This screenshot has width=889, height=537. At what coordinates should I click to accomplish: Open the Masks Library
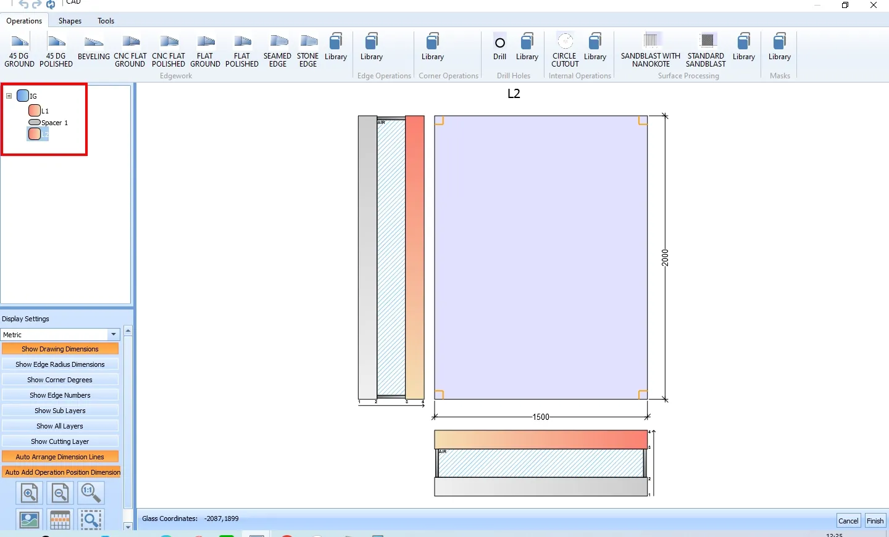click(780, 47)
